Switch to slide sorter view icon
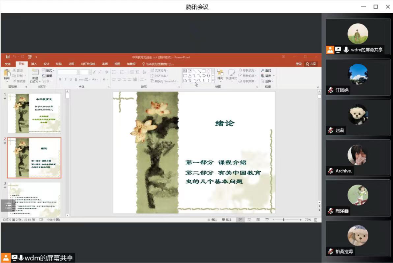The height and width of the screenshot is (263, 393). (x=249, y=220)
